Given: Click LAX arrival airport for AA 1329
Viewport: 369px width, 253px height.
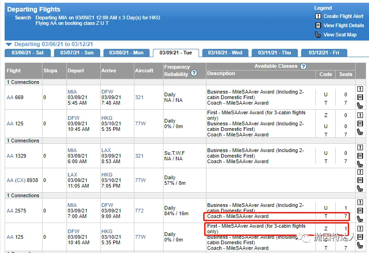Looking at the screenshot, I should (106, 150).
